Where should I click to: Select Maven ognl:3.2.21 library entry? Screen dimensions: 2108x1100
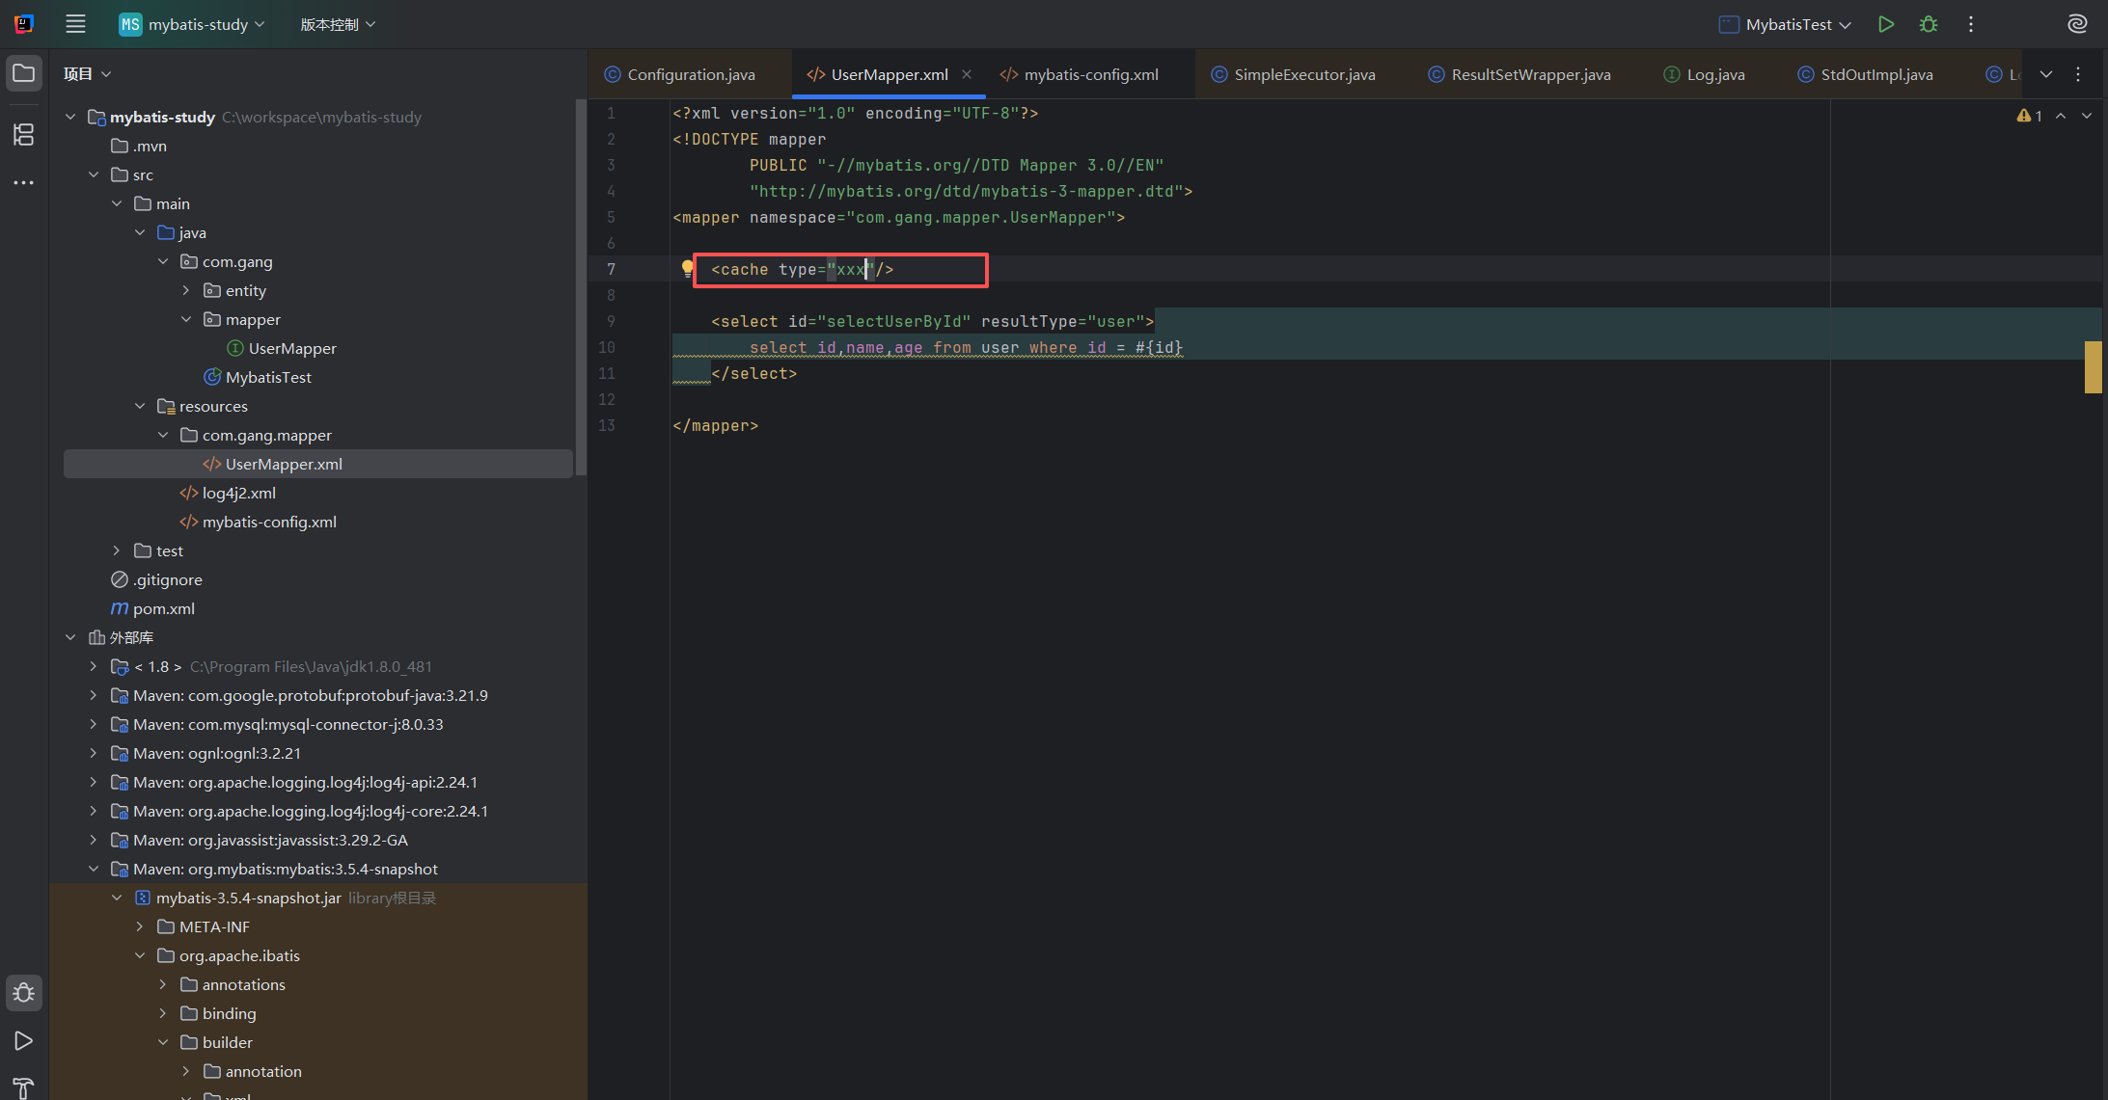click(x=206, y=753)
